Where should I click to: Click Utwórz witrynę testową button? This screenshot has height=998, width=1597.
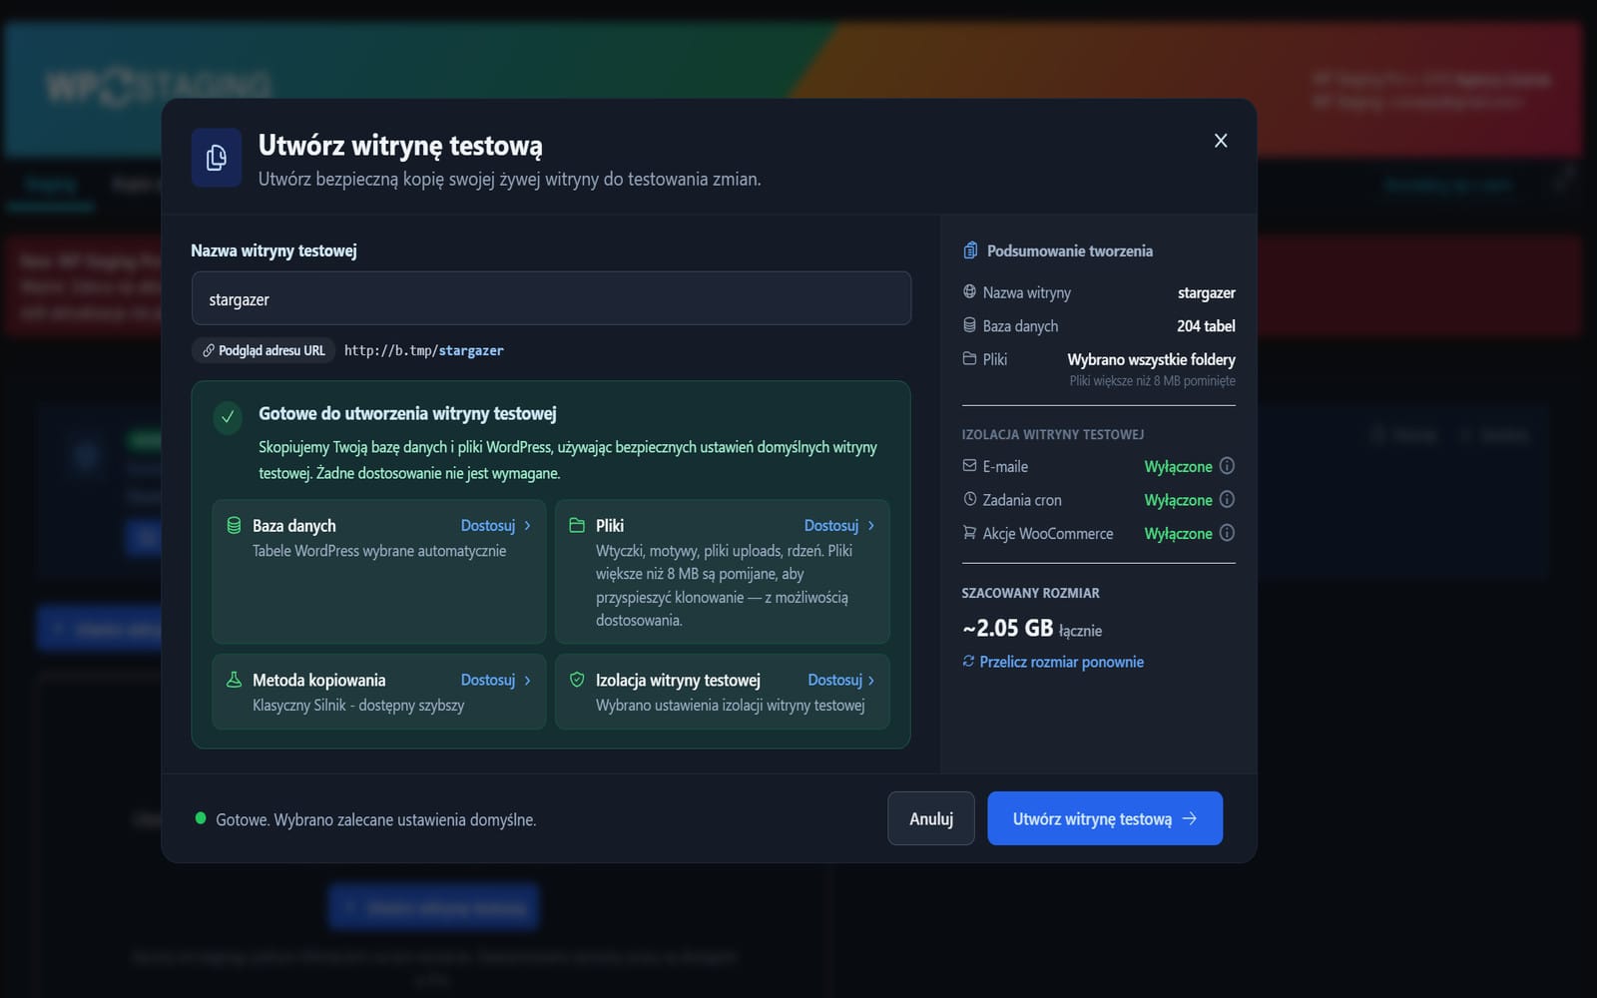(x=1105, y=818)
